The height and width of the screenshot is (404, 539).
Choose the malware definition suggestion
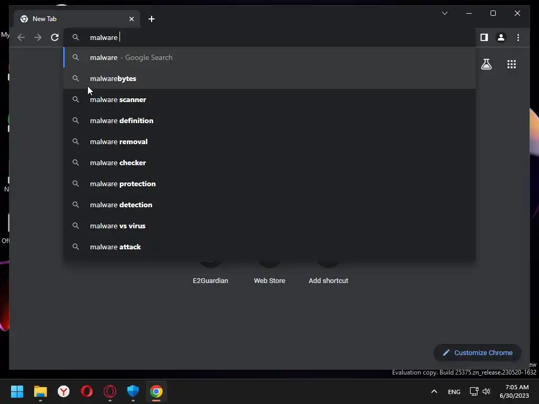coord(270,120)
